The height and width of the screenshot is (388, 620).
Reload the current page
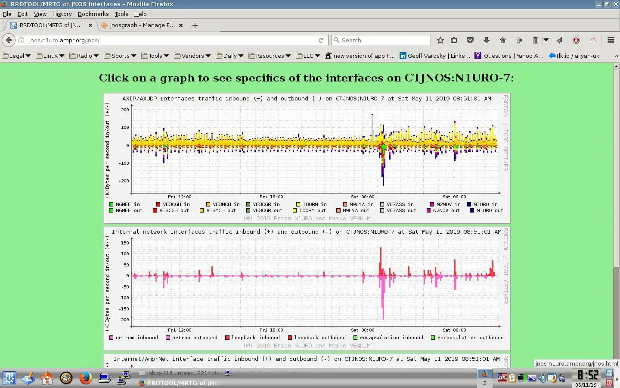tap(321, 40)
